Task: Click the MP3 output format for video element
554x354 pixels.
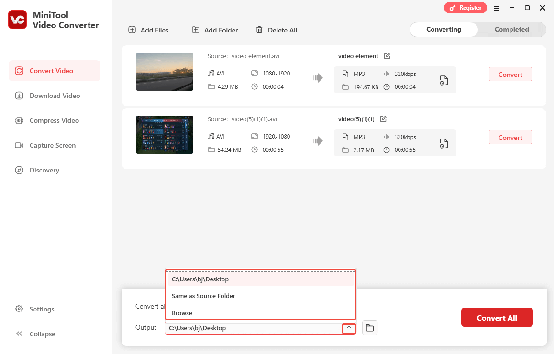Action: (359, 74)
